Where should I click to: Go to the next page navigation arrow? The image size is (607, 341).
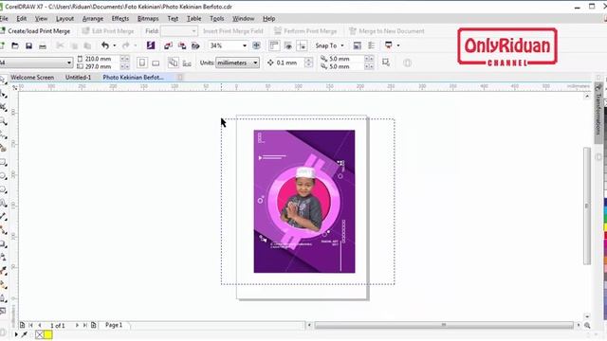coord(77,325)
